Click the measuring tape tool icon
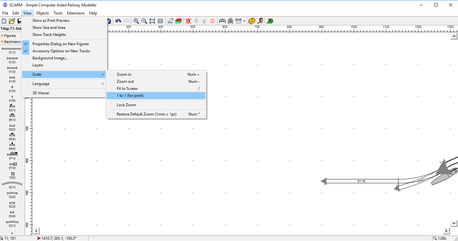458x241 pixels. coord(260,21)
